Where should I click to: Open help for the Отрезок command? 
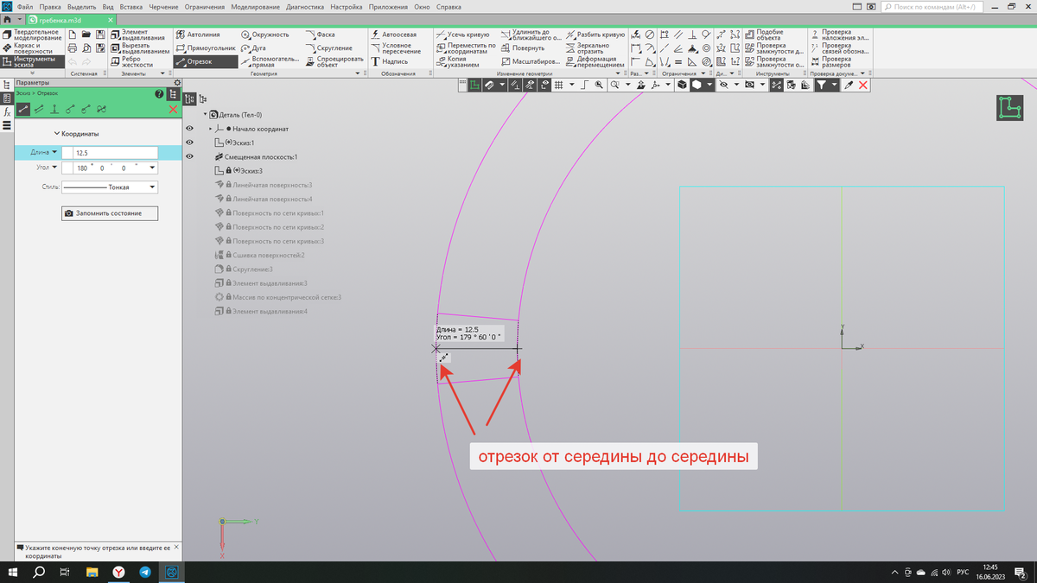[x=159, y=93]
